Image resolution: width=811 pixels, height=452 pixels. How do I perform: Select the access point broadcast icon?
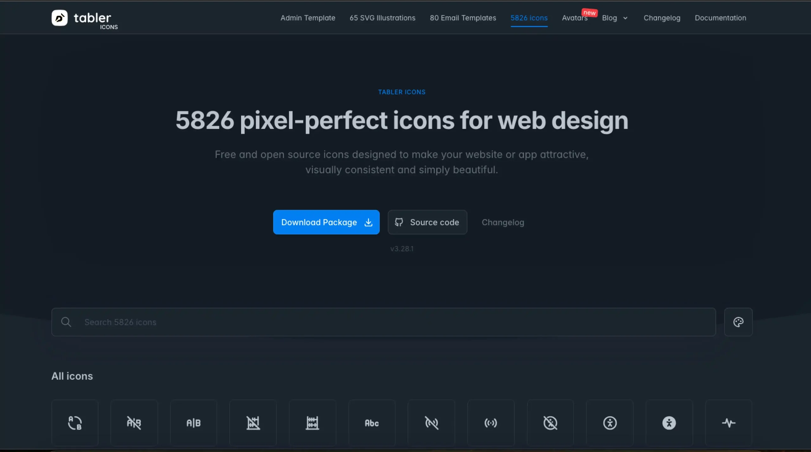coord(491,423)
